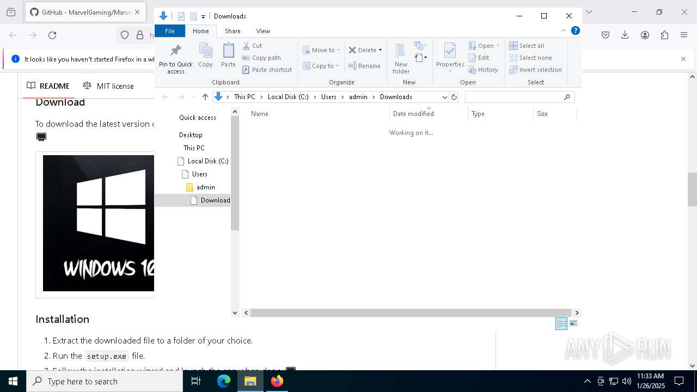Screen dimensions: 697x392
Task: Click This PC in address bar
Action: click(244, 97)
